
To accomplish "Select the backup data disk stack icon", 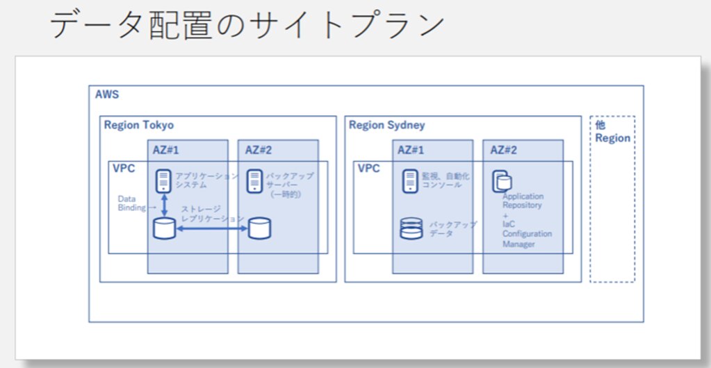I will 411,228.
